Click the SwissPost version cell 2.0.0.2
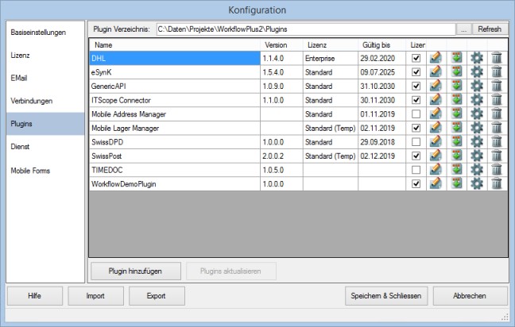 pos(281,156)
